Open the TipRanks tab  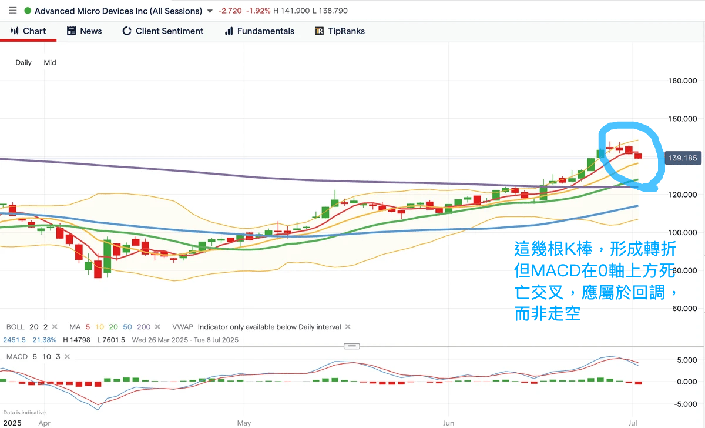click(340, 31)
